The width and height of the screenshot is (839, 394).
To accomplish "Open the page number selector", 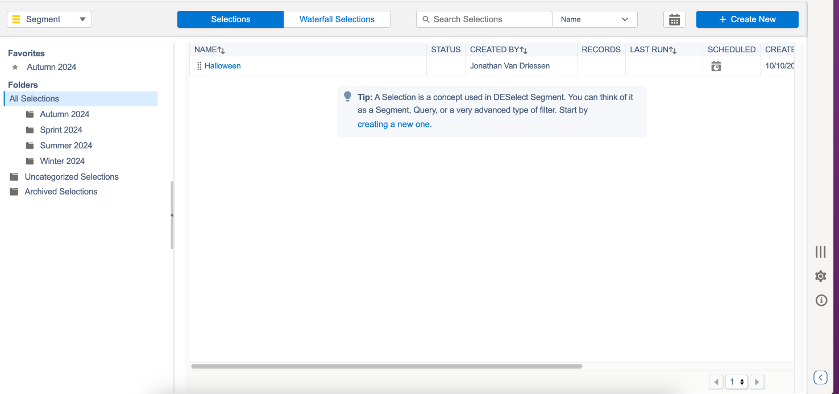I will coord(736,382).
